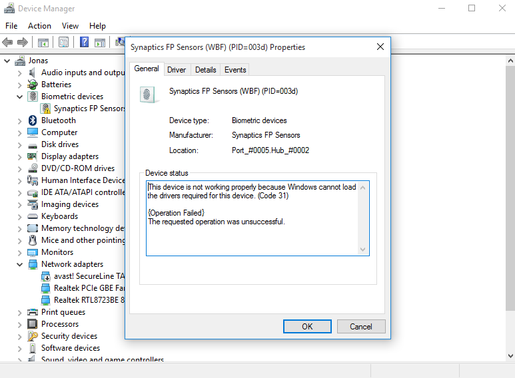
Task: Open the Help menu
Action: 97,26
